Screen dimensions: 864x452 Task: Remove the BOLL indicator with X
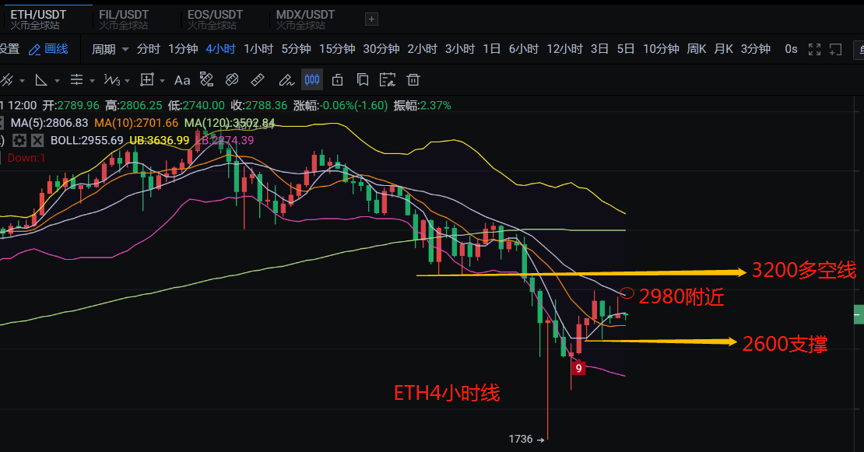(x=37, y=140)
